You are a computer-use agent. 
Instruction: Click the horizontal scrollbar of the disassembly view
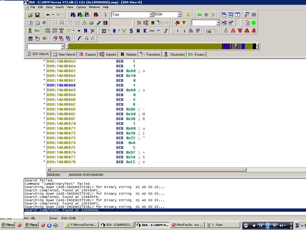[x=149, y=170]
